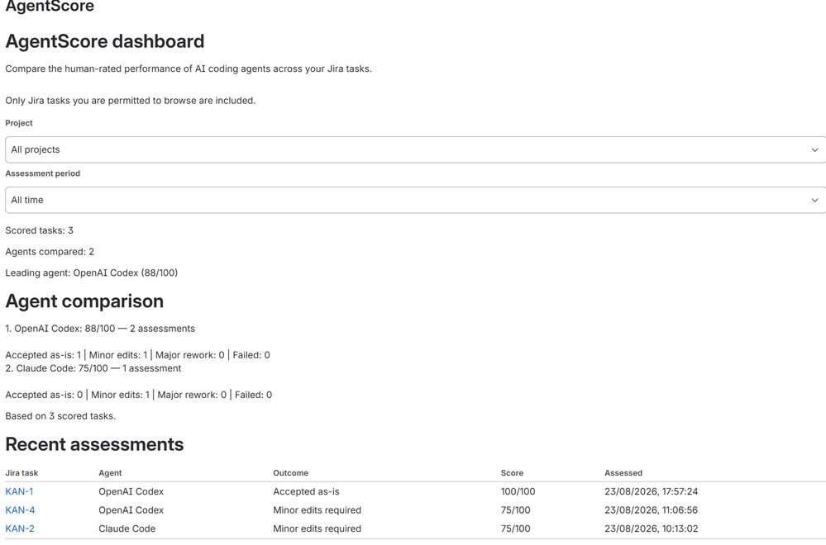Viewport: 826px width, 545px height.
Task: Click the Agent comparison heading
Action: (x=84, y=301)
